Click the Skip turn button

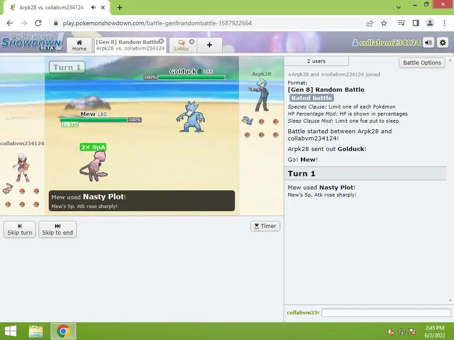pos(20,229)
